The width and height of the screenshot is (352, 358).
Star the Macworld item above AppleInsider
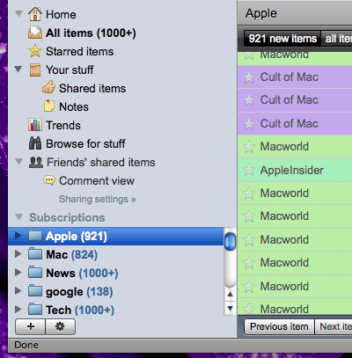[249, 147]
